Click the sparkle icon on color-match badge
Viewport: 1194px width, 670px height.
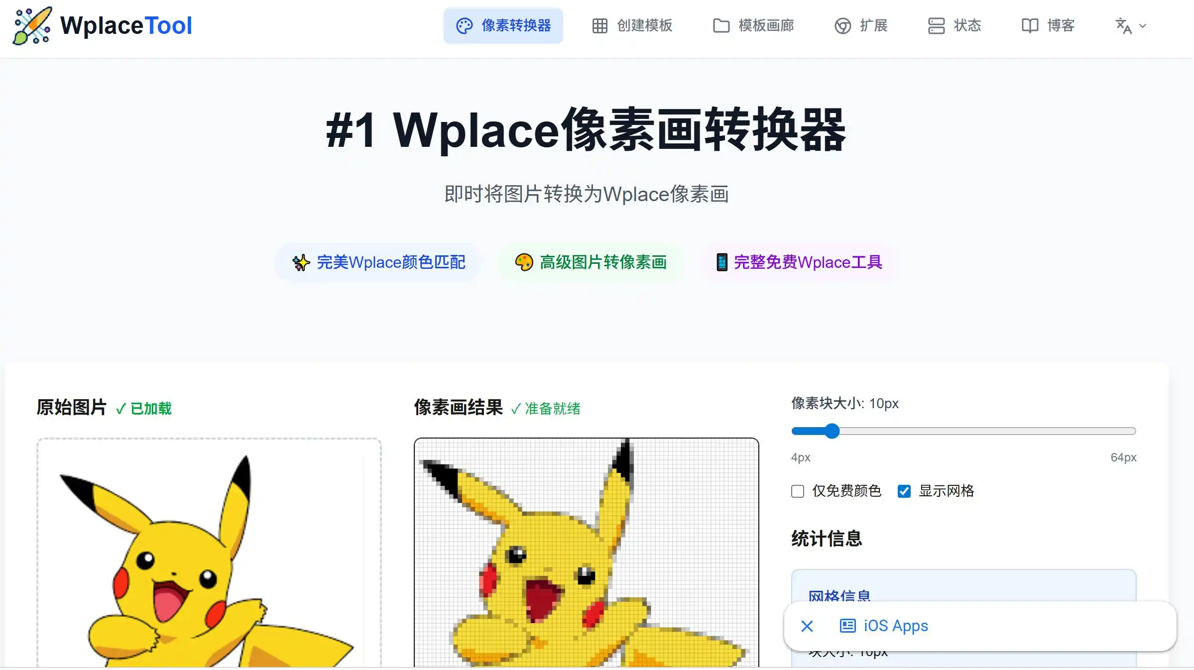301,262
